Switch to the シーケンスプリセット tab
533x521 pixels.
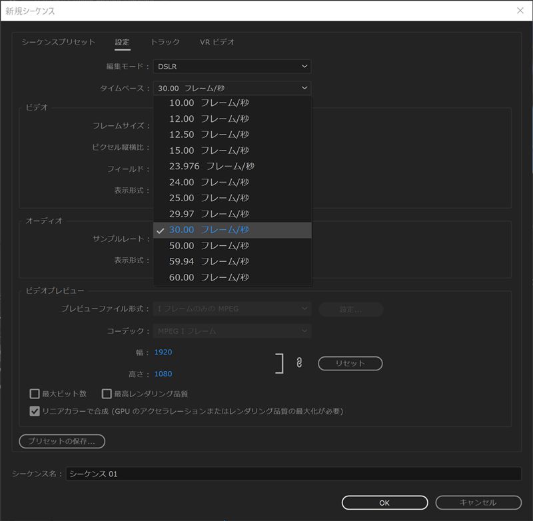[59, 42]
